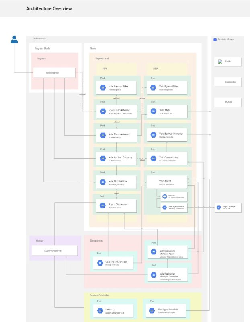Screen dimensions: 250x322
Task: Click the hexagon icon of Vald Meta Gateway
Action: pos(103,135)
